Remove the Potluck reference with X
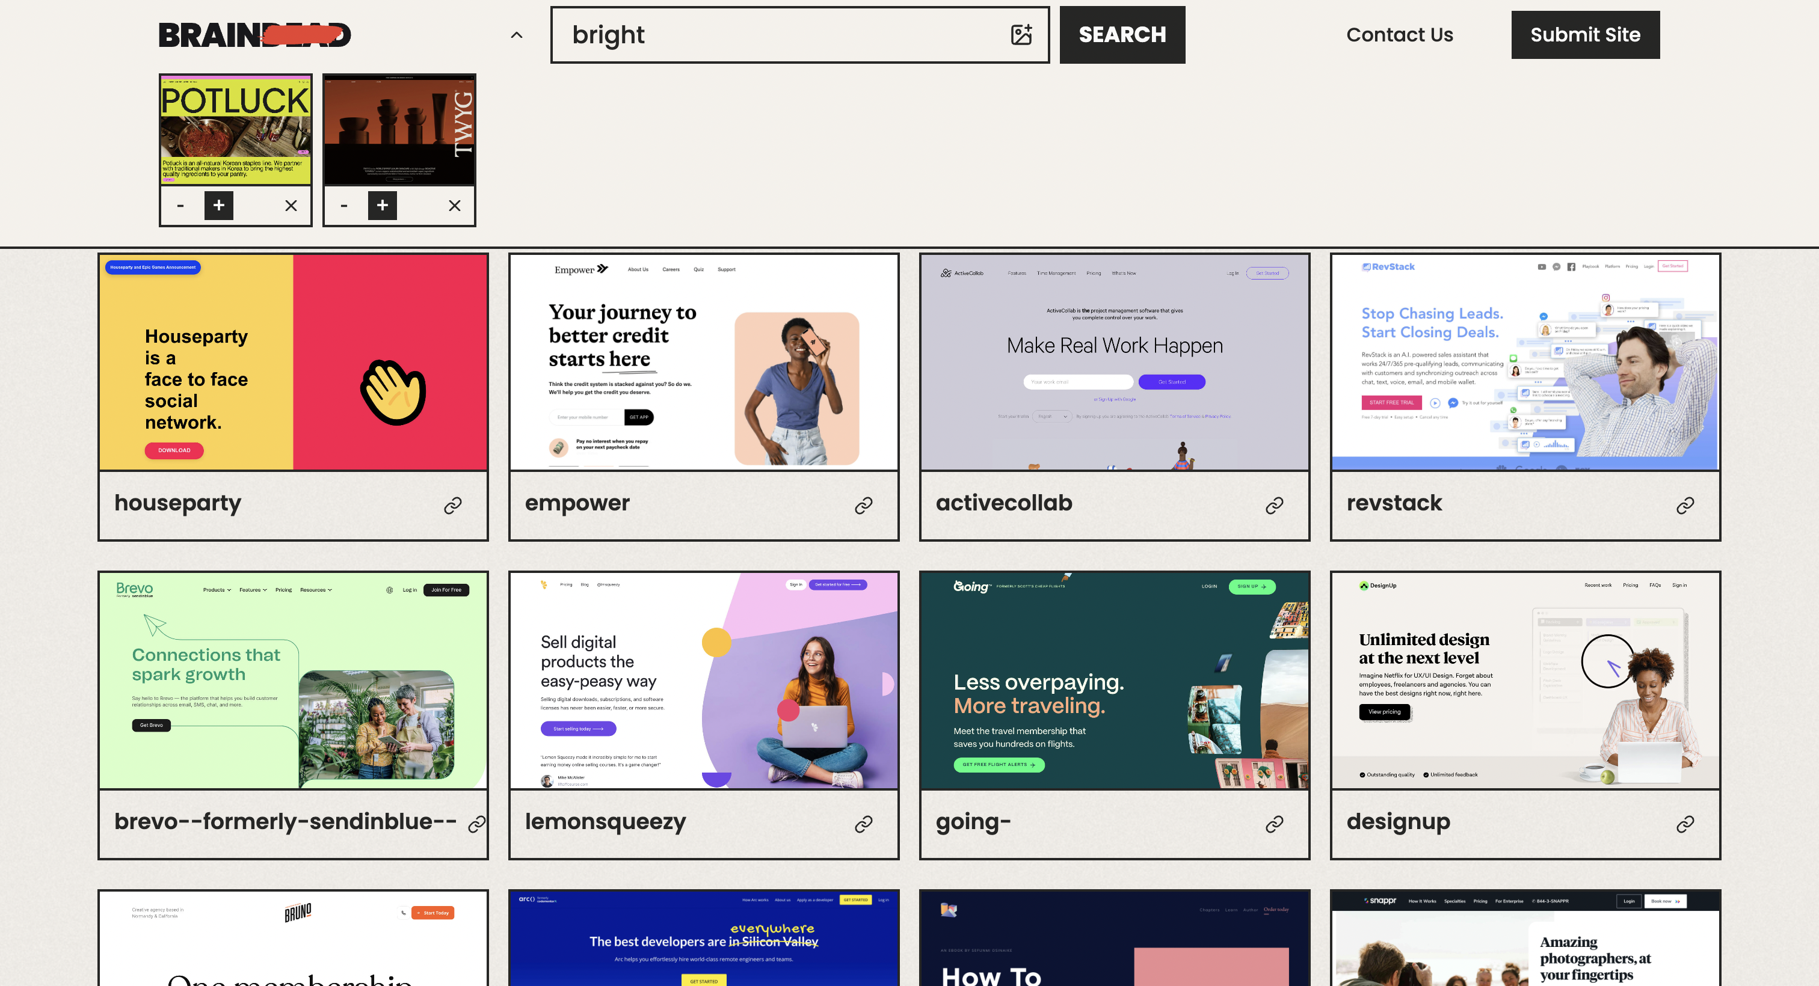Screen dimensions: 1819x986 tap(291, 206)
